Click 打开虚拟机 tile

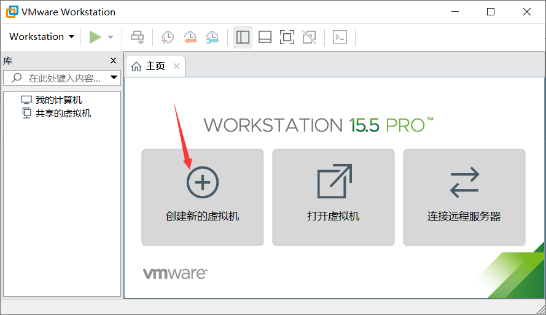(333, 197)
